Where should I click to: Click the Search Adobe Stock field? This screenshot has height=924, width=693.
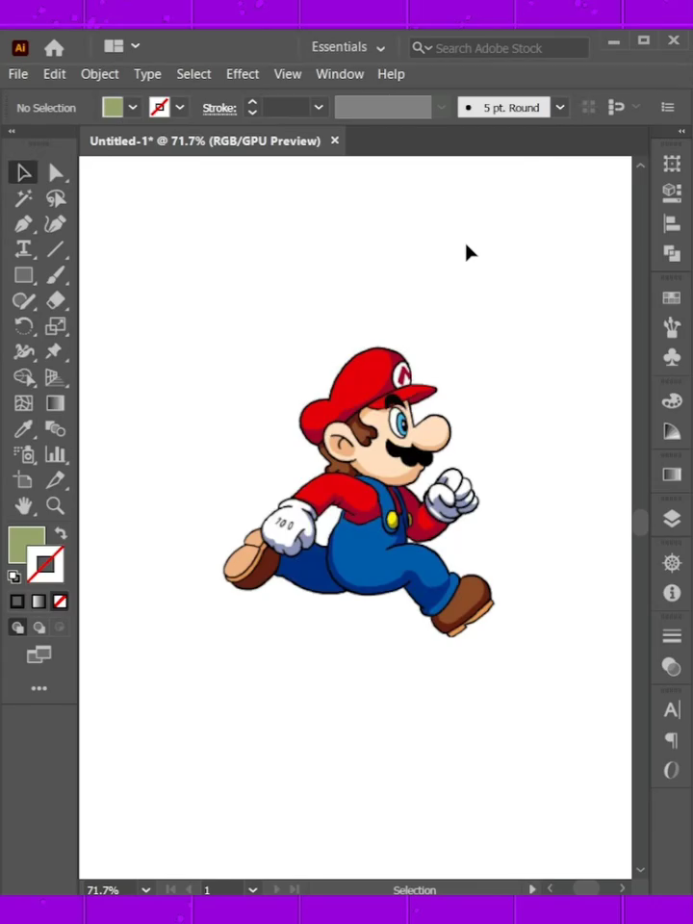[x=500, y=48]
